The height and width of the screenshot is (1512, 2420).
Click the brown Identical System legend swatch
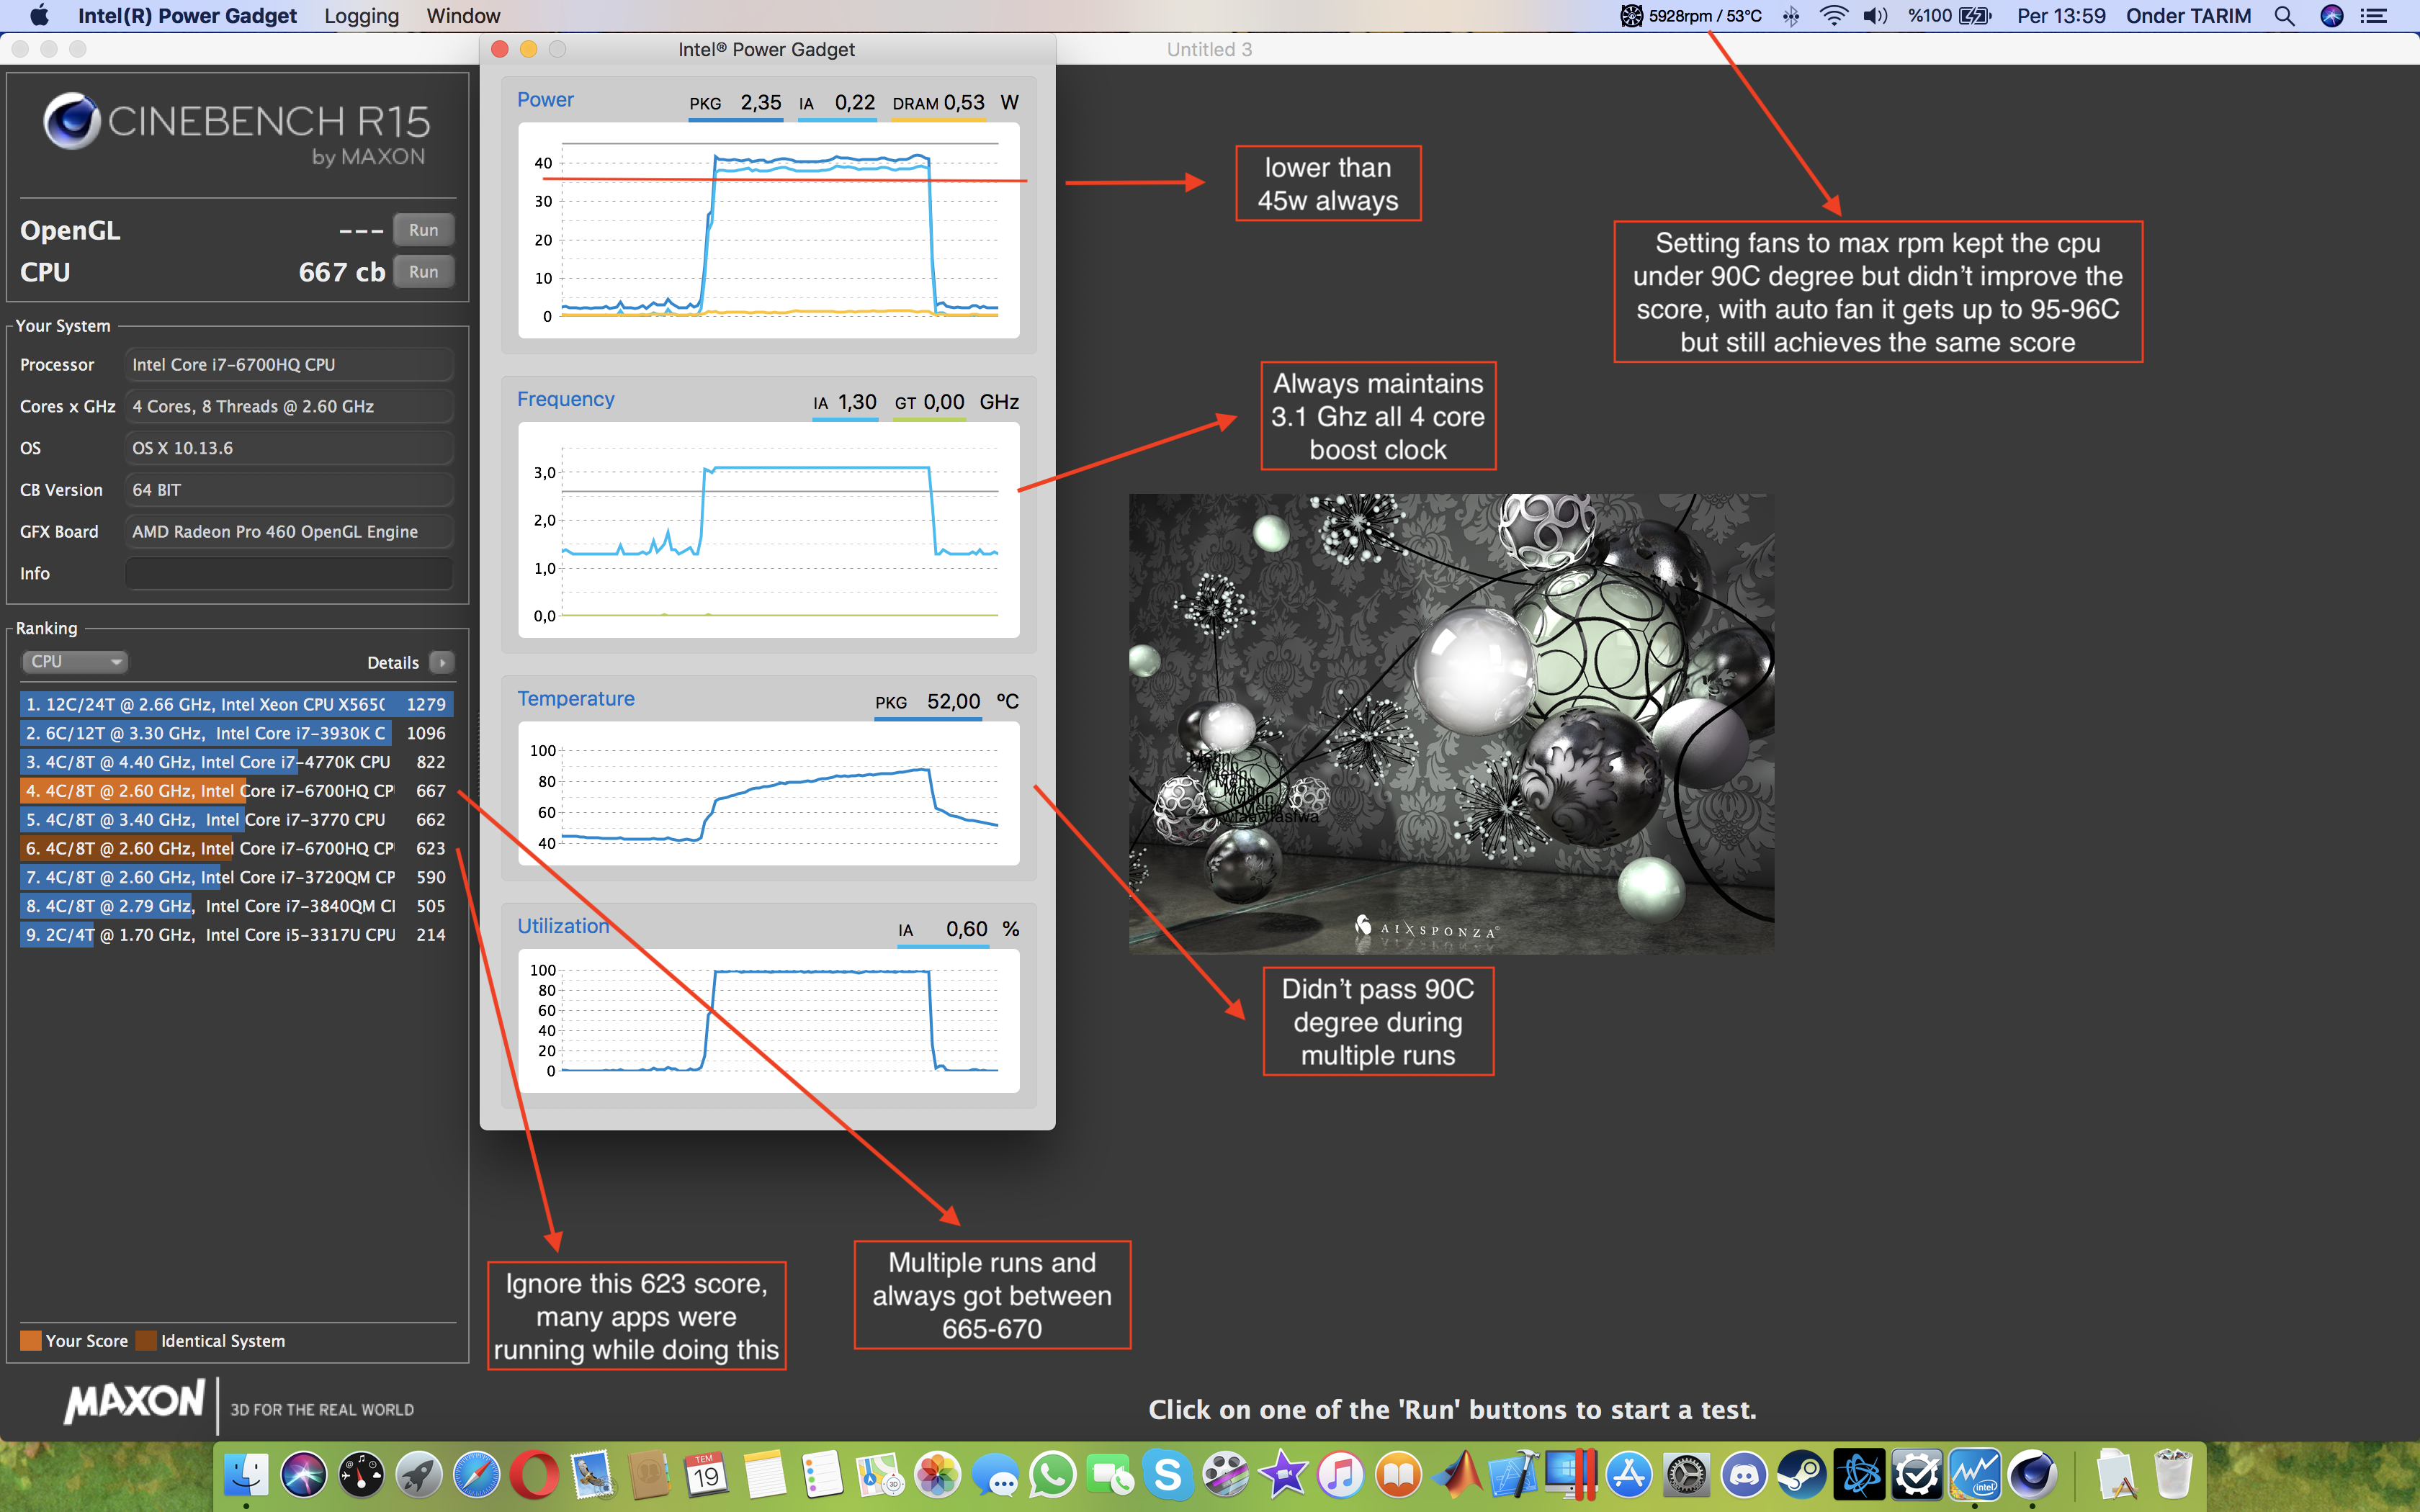pos(147,1341)
